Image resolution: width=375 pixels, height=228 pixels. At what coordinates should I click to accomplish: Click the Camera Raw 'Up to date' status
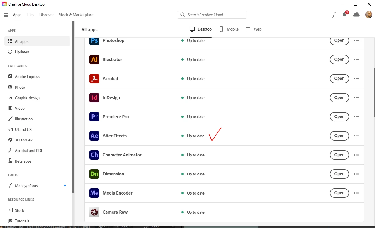coord(193,212)
